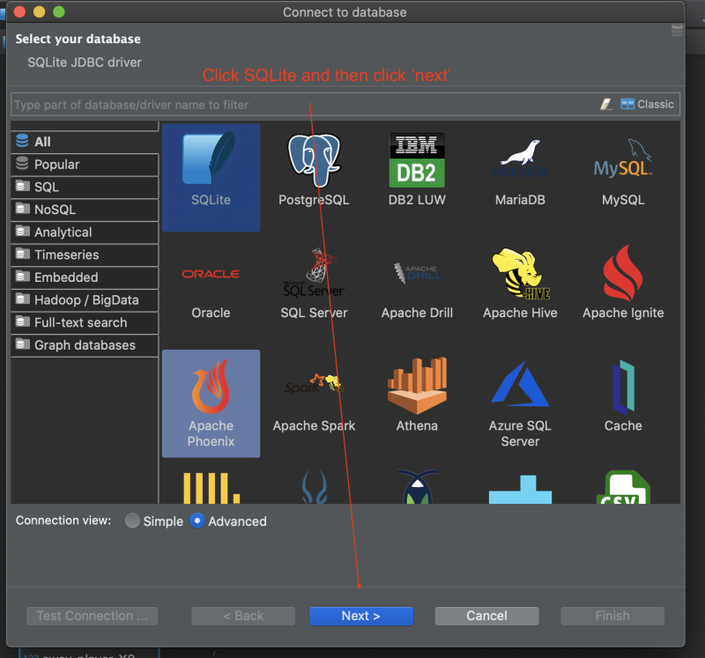Select Apache Hive bee icon
The width and height of the screenshot is (705, 658).
(521, 273)
